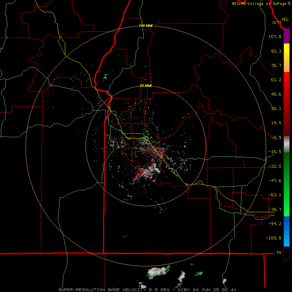The width and height of the screenshot is (292, 292).
Task: Pick the purple segment of the velocity color bar
Action: [286, 36]
